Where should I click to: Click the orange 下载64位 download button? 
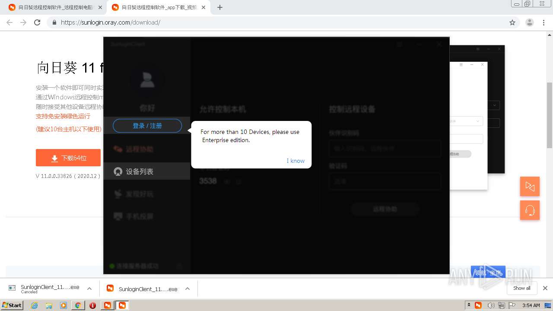click(x=68, y=158)
